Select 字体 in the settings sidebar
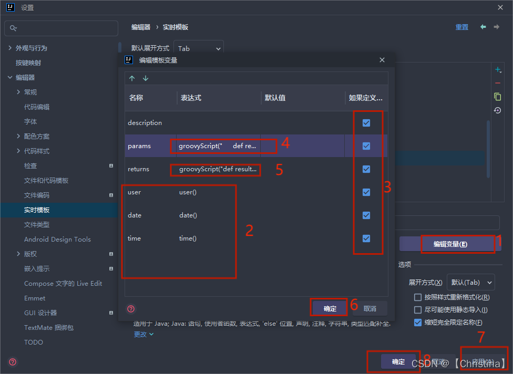The width and height of the screenshot is (513, 374). (x=30, y=121)
